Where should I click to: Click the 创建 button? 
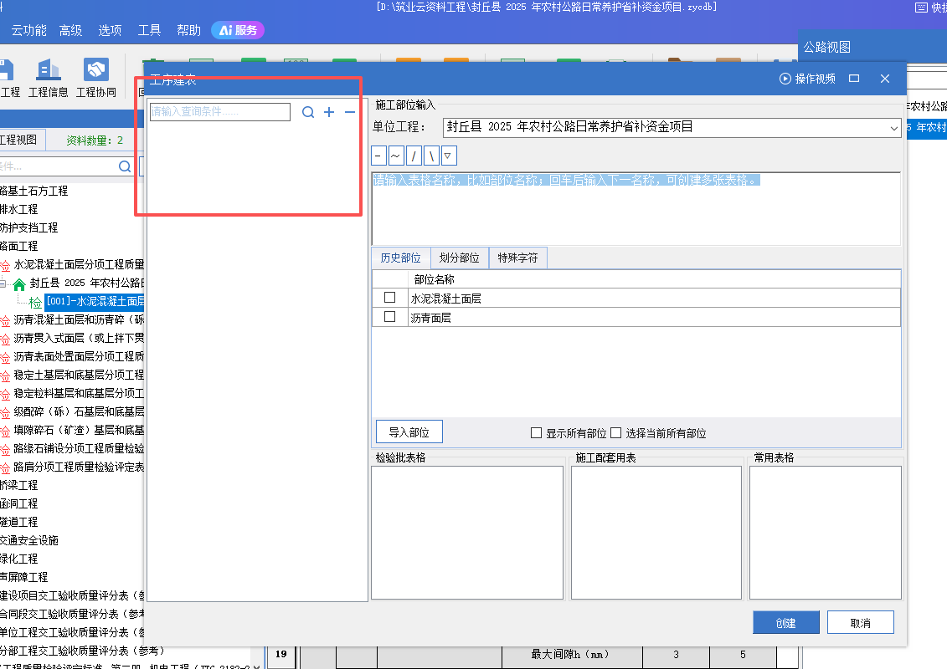pos(785,622)
